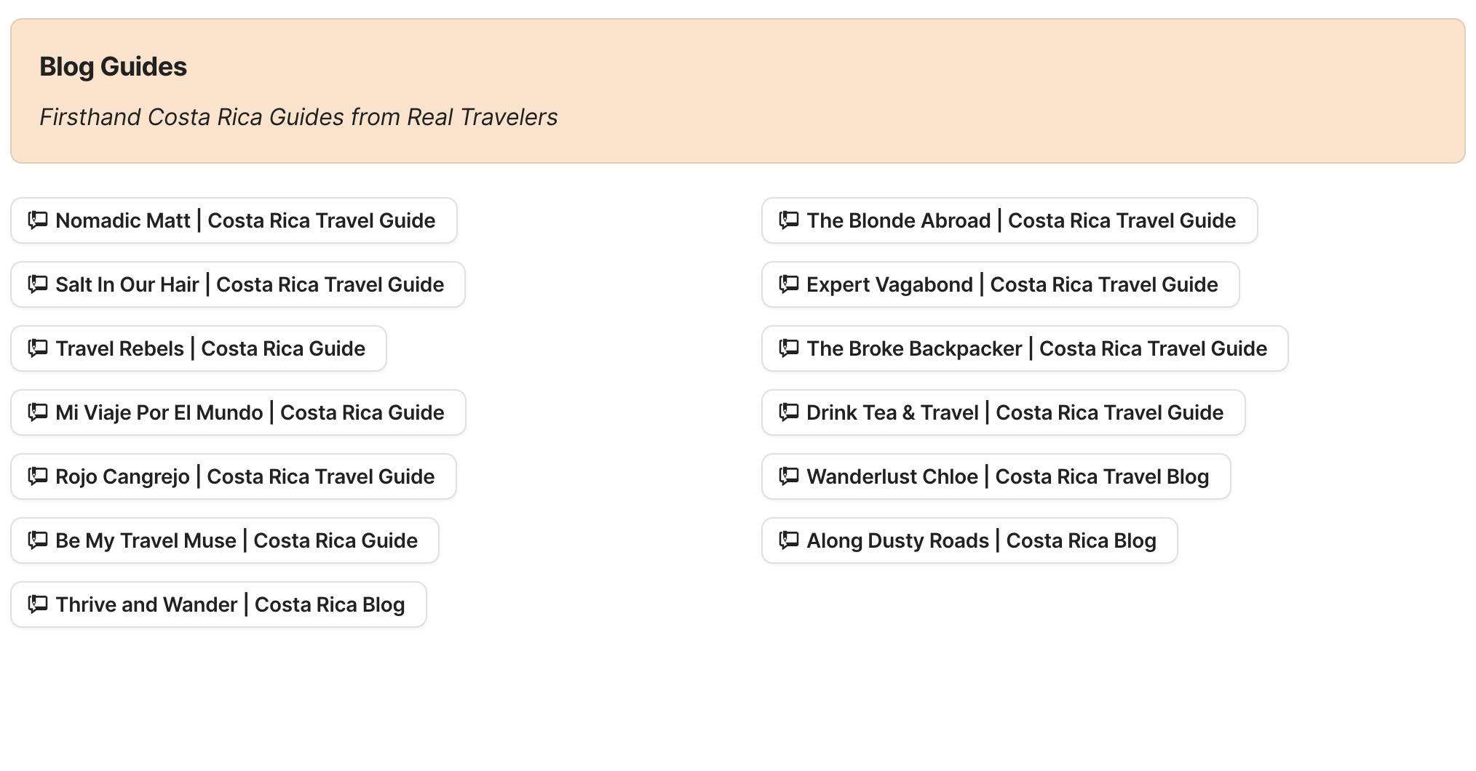Click the comment icon beside Wanderlust Chloe
The image size is (1476, 771).
point(788,476)
